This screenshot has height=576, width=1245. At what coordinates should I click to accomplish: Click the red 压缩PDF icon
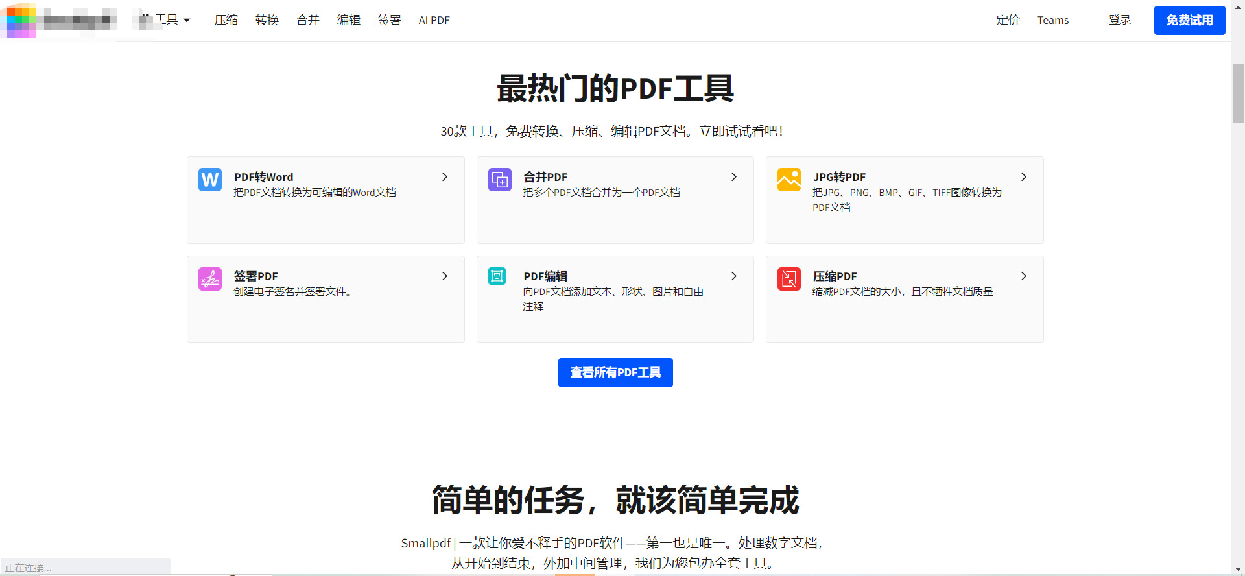pyautogui.click(x=789, y=279)
